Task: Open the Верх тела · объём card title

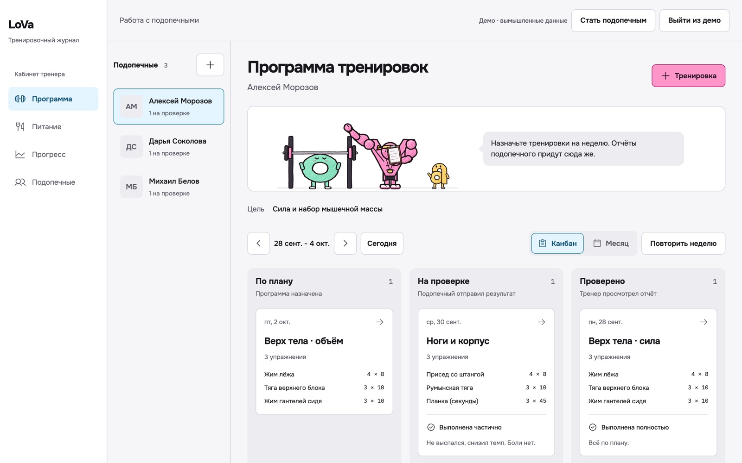Action: point(304,341)
